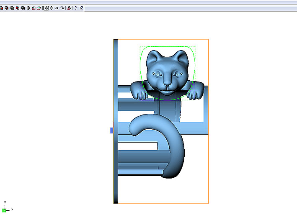Click the partially visible first toolbar icon
The width and height of the screenshot is (297, 217).
point(1,8)
